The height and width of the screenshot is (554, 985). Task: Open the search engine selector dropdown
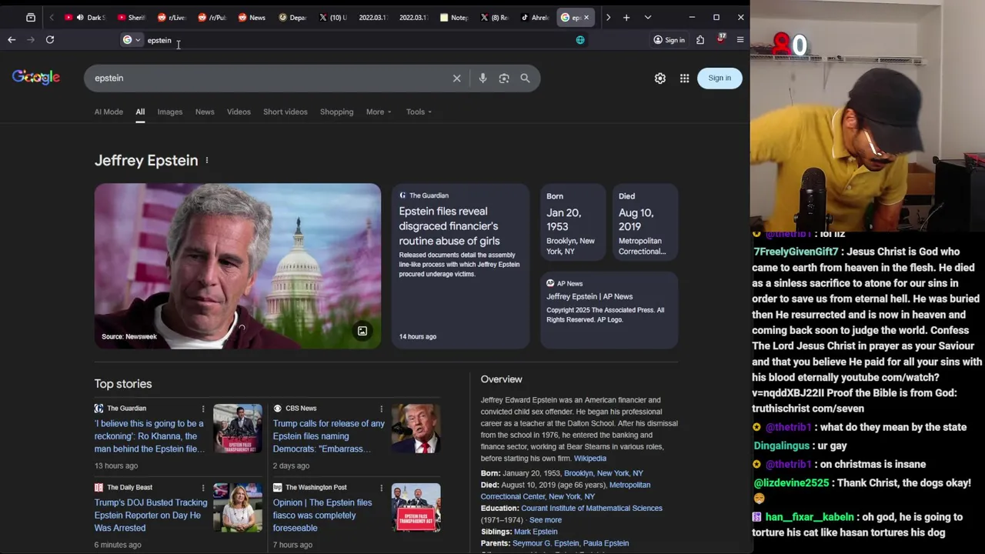point(132,40)
